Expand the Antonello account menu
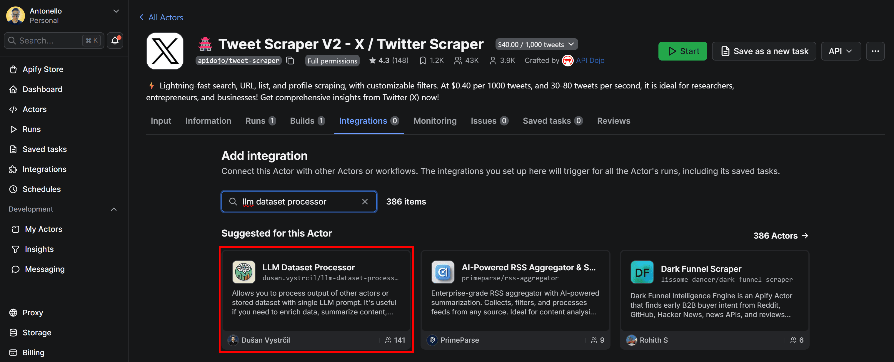The height and width of the screenshot is (362, 894). (116, 11)
